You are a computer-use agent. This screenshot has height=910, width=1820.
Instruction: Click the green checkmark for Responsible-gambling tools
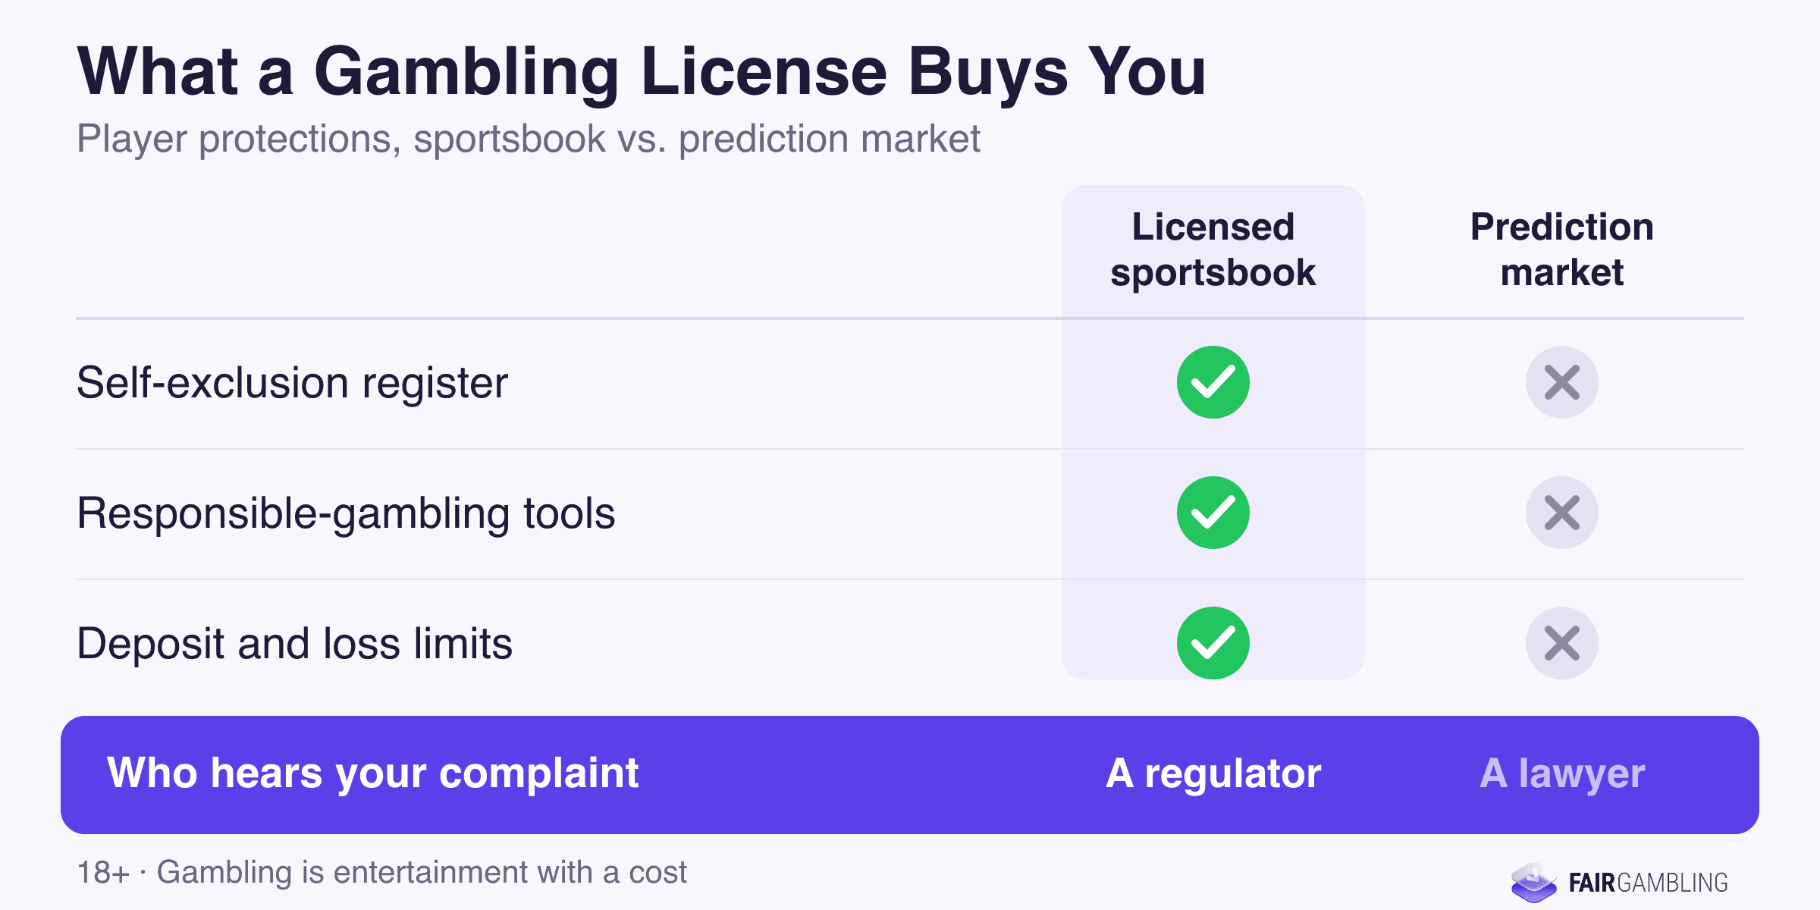tap(1213, 513)
